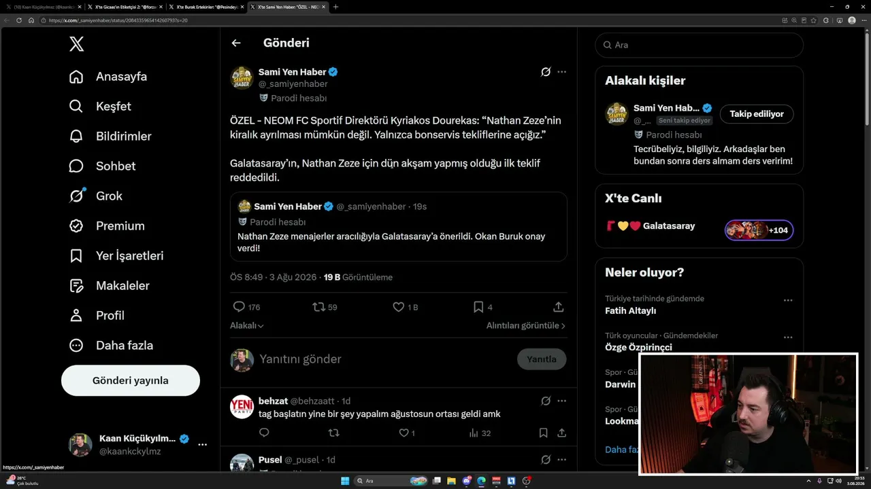Open the quoted Sami Yen Haber post
This screenshot has height=489, width=871.
pyautogui.click(x=399, y=226)
